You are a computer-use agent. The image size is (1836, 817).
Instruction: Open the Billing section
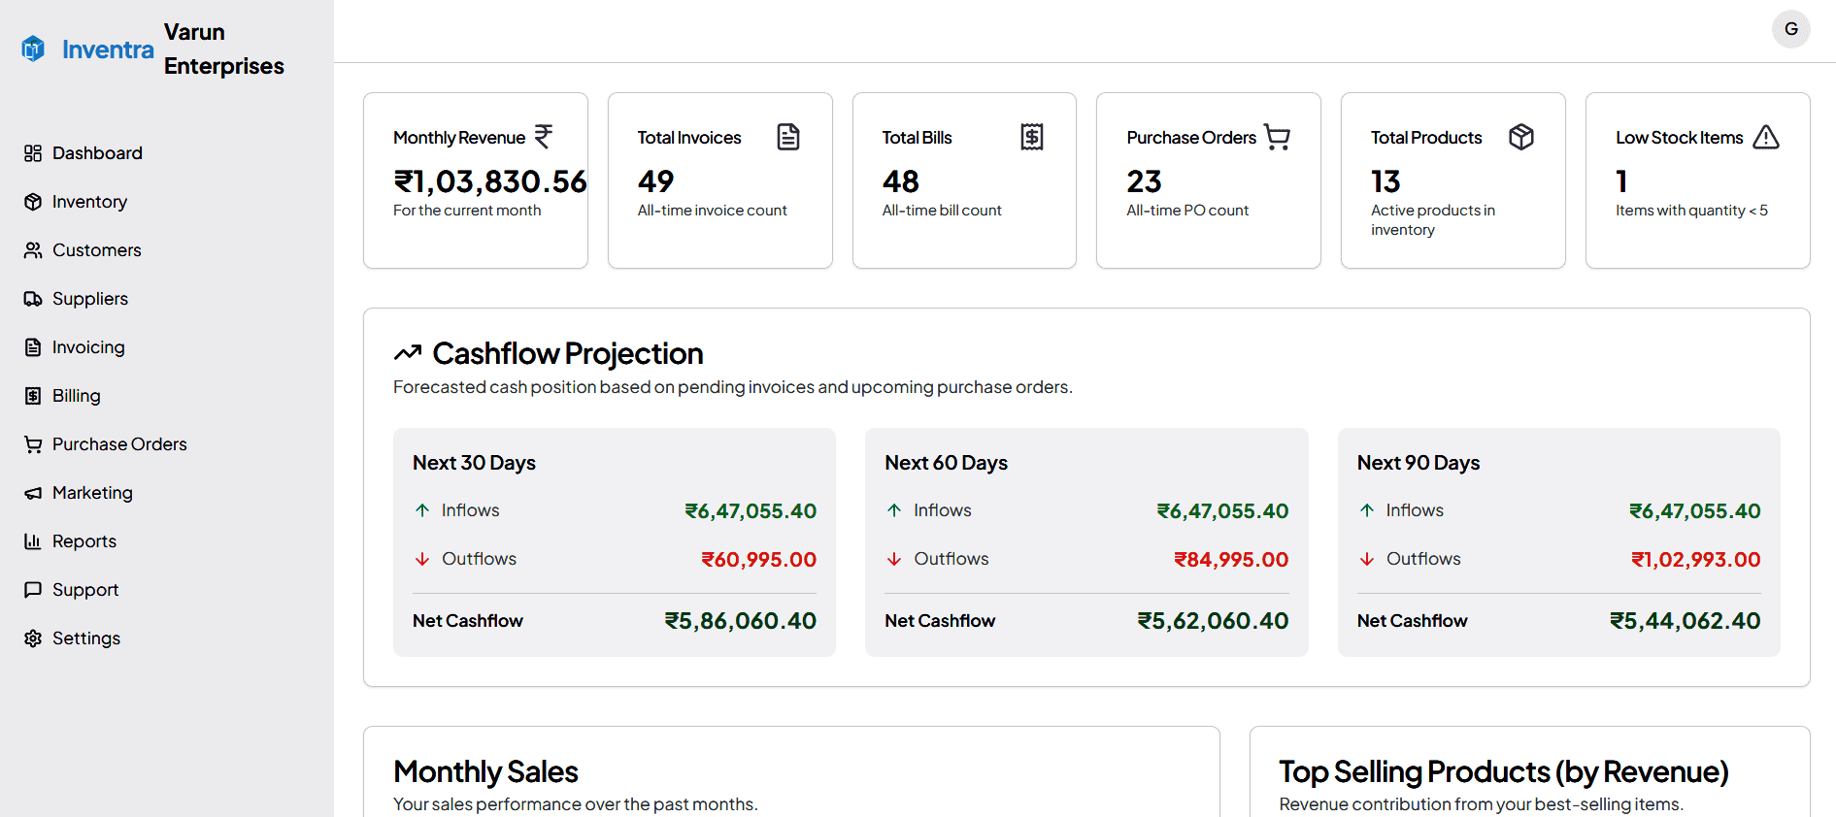(x=76, y=396)
